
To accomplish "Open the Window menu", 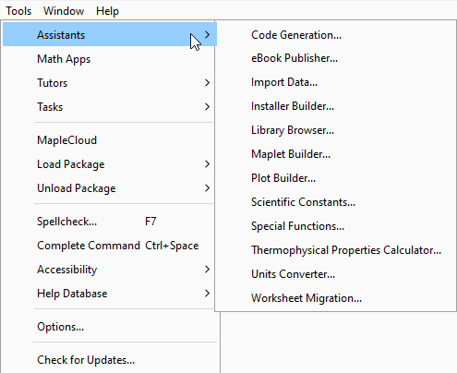I will [x=64, y=11].
